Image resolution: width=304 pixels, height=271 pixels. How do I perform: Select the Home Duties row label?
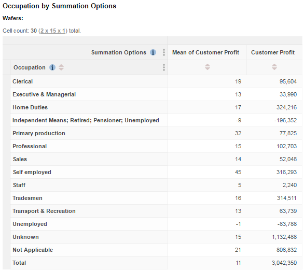(30, 107)
